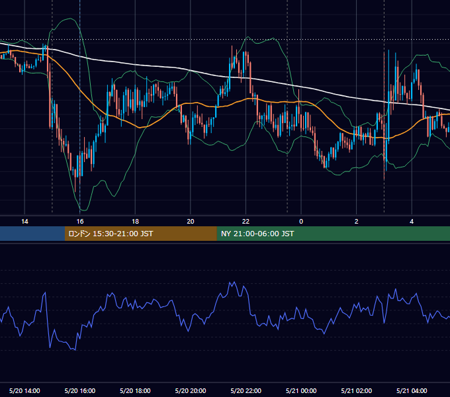Click the London 15:30-21:00 JST session bar
The width and height of the screenshot is (450, 397).
[140, 234]
